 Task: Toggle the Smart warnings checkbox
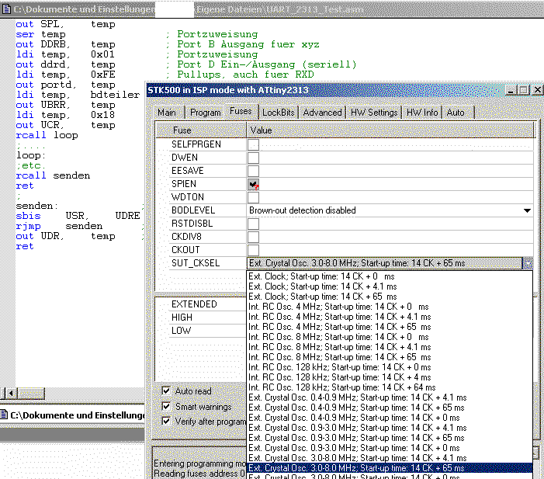pyautogui.click(x=166, y=406)
